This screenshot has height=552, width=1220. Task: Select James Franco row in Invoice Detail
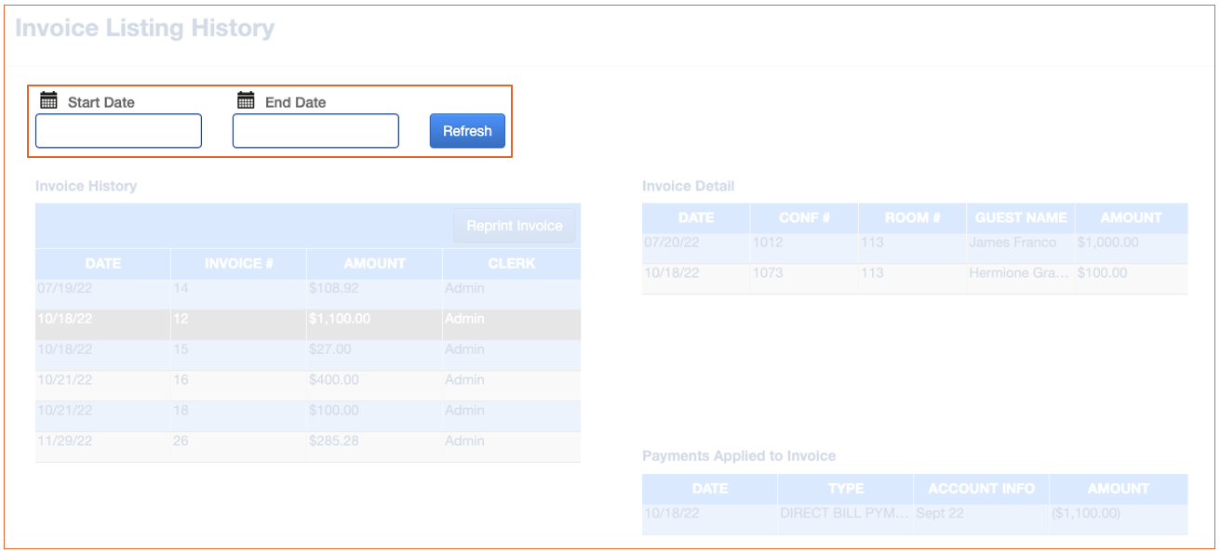click(x=914, y=243)
